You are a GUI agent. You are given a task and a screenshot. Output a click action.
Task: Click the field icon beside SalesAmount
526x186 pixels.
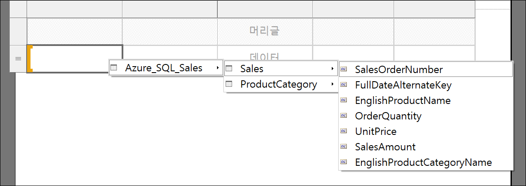pos(344,147)
